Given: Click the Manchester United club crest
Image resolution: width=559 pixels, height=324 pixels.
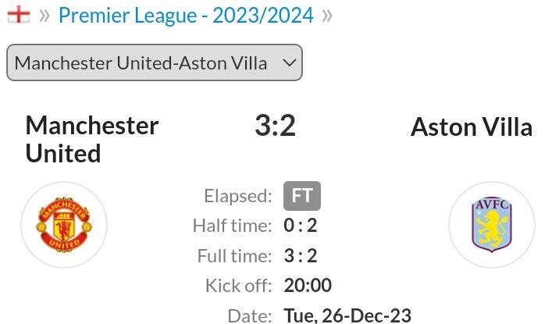Looking at the screenshot, I should coord(64,225).
